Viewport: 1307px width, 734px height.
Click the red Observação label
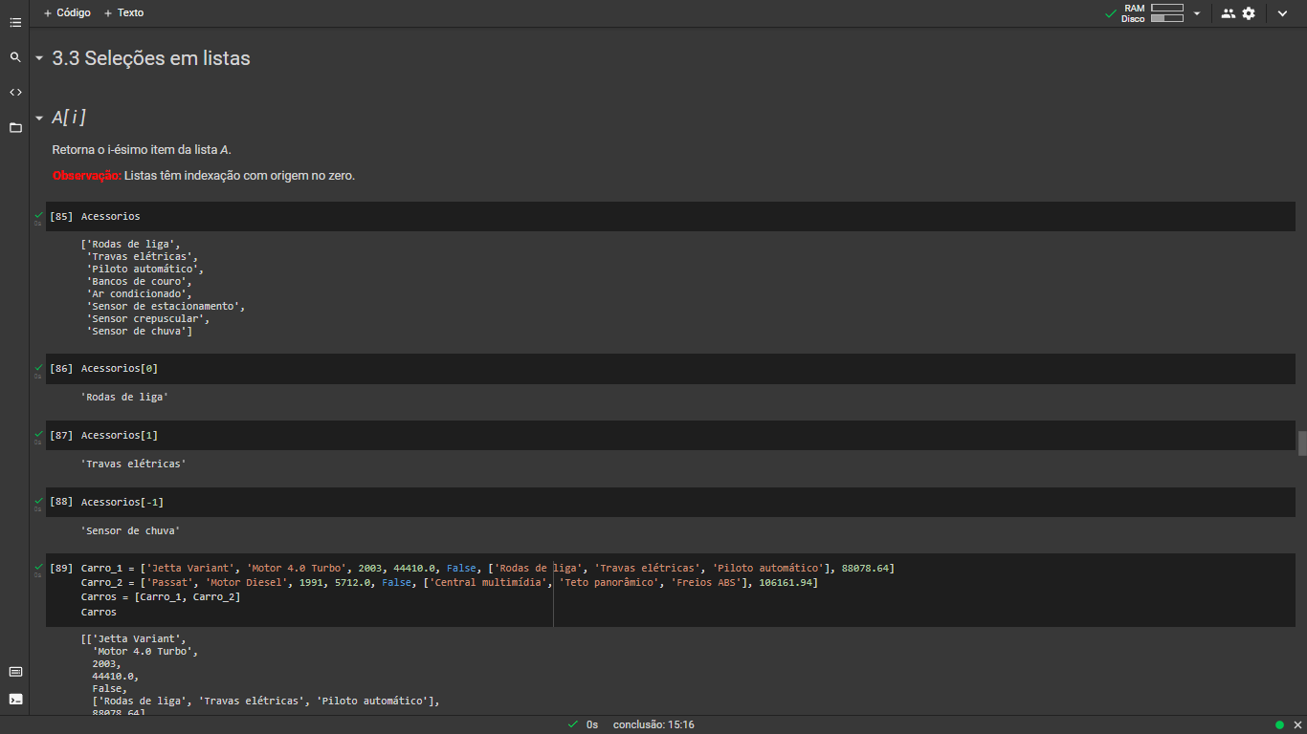(x=87, y=176)
